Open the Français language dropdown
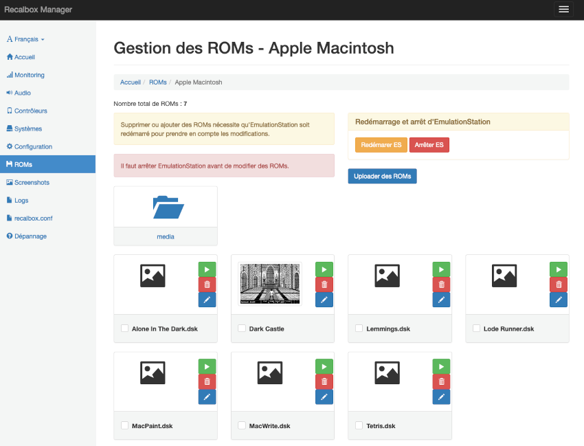 25,39
